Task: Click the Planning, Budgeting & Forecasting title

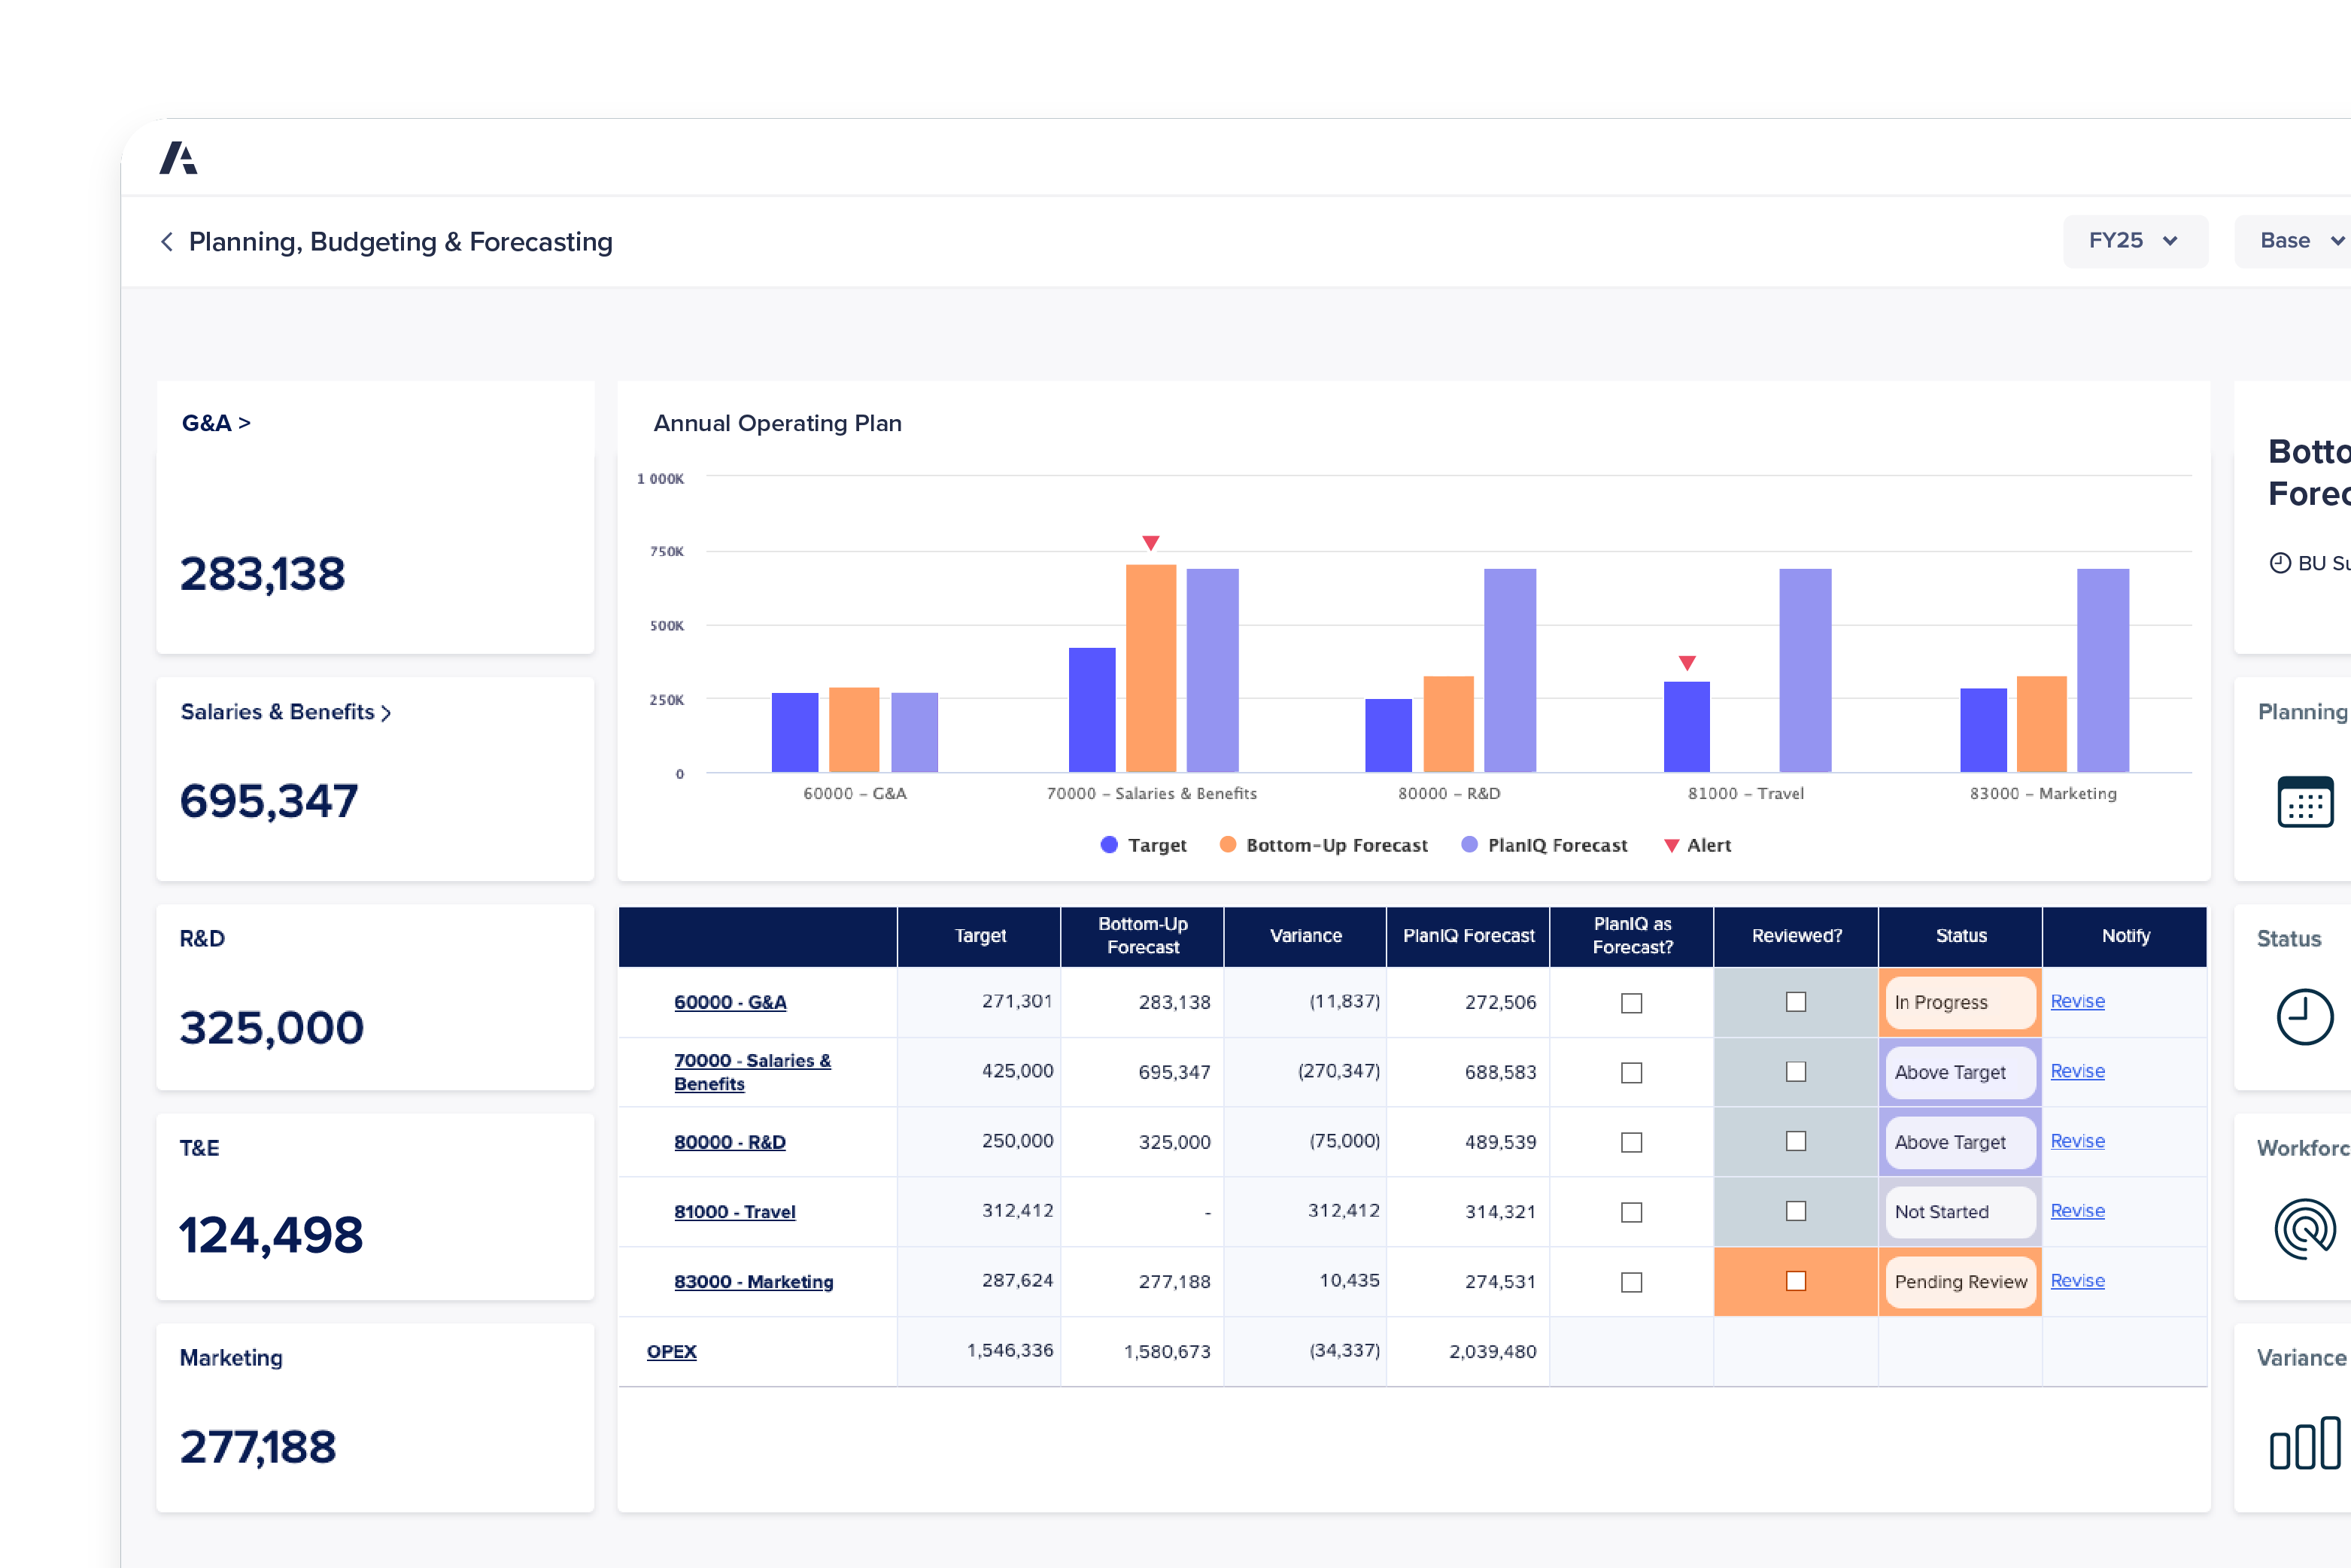Action: tap(401, 242)
